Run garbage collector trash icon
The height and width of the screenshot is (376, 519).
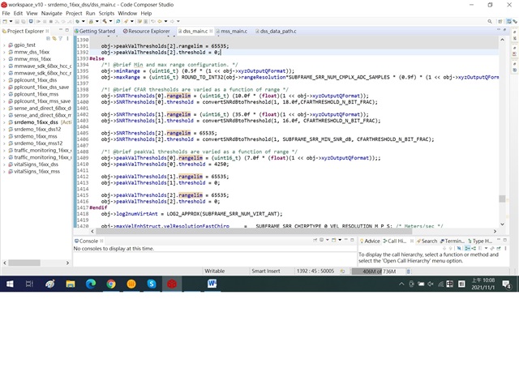[x=409, y=271]
